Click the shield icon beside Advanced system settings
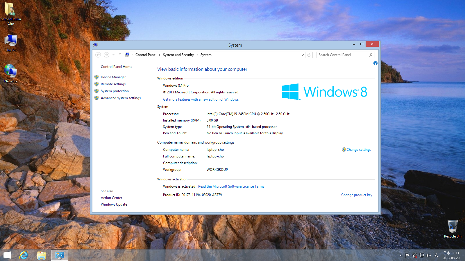The height and width of the screenshot is (261, 465). point(96,98)
